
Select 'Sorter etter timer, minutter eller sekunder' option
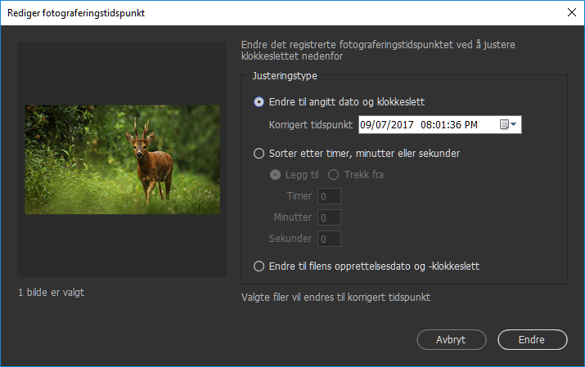pyautogui.click(x=259, y=154)
